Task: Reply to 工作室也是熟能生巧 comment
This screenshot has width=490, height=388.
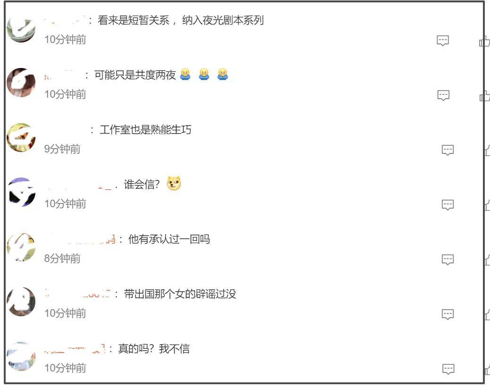Action: 448,150
